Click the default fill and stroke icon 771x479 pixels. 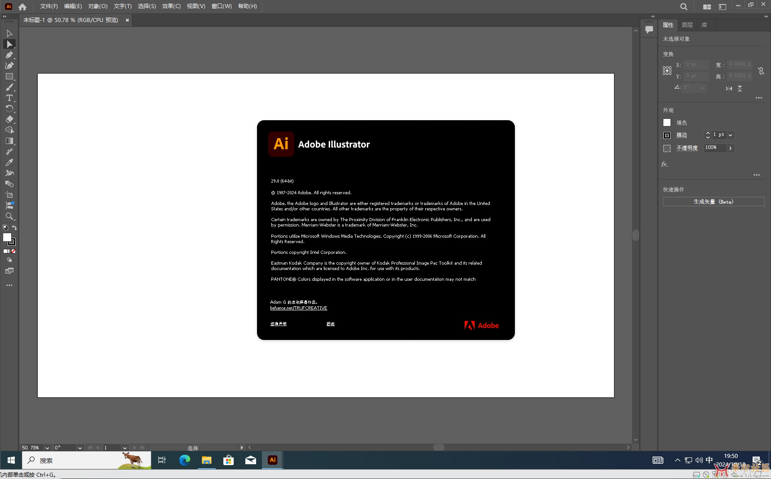[5, 227]
